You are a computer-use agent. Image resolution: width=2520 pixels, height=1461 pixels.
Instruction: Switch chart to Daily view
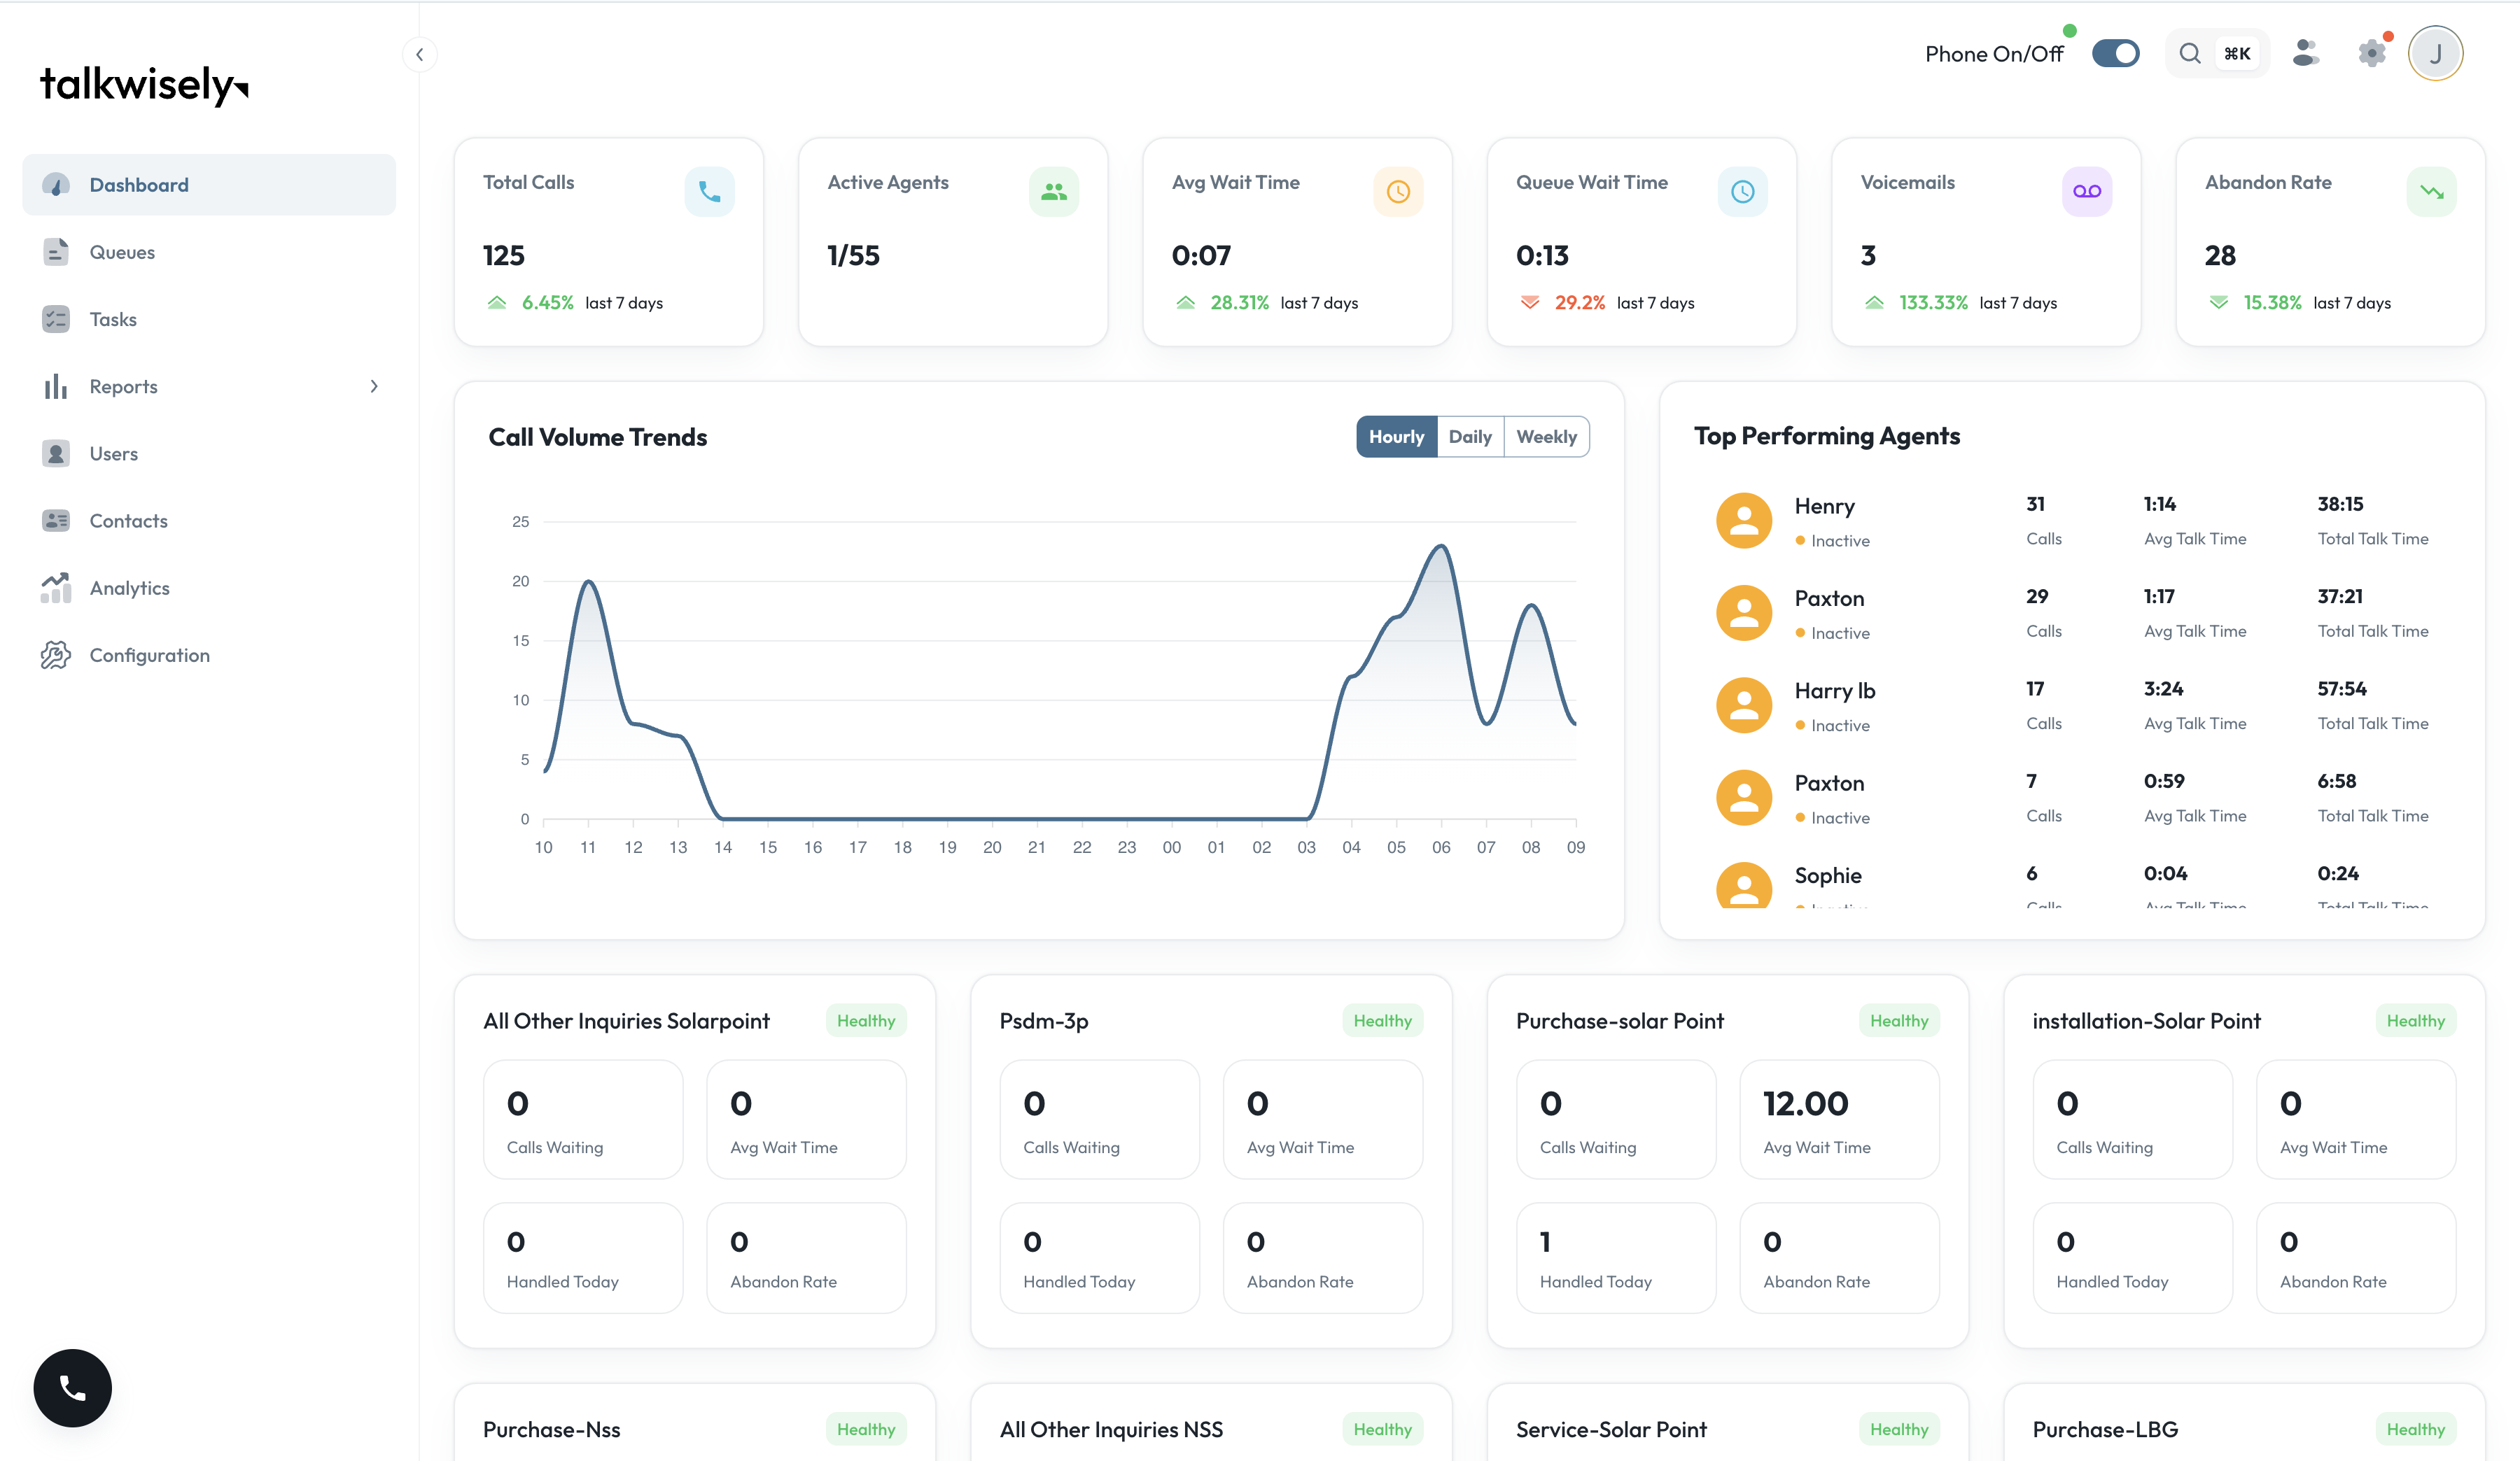pyautogui.click(x=1469, y=437)
